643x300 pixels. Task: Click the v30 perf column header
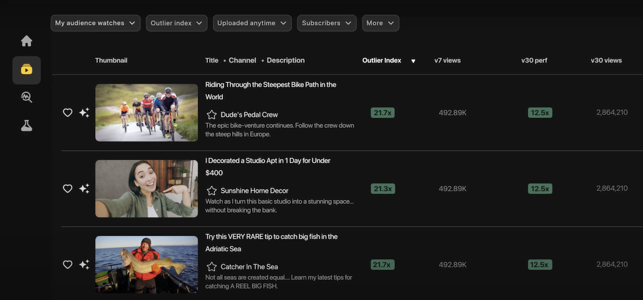[534, 60]
